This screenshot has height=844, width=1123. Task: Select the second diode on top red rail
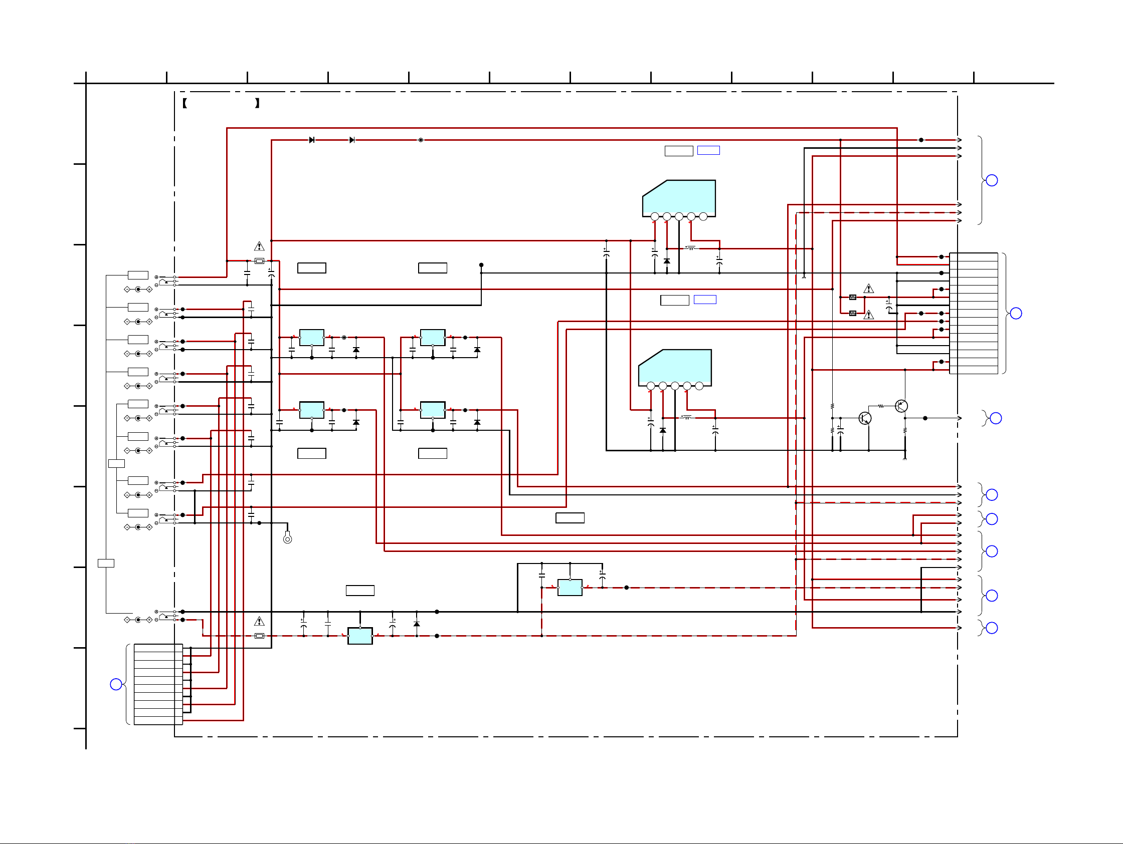point(352,140)
